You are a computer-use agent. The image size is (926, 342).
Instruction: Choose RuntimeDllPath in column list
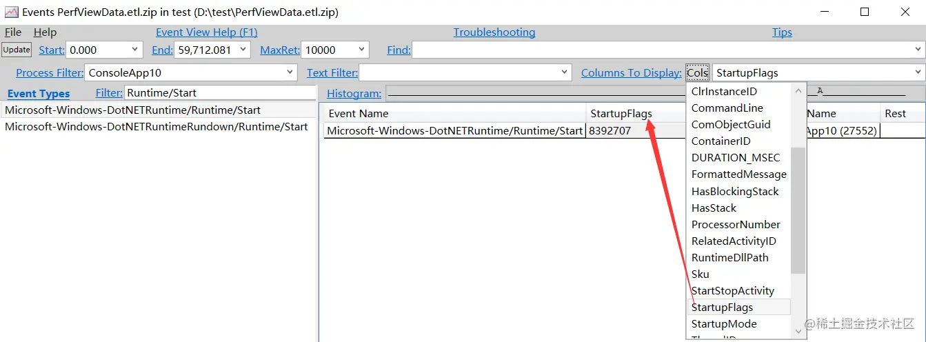click(x=738, y=258)
